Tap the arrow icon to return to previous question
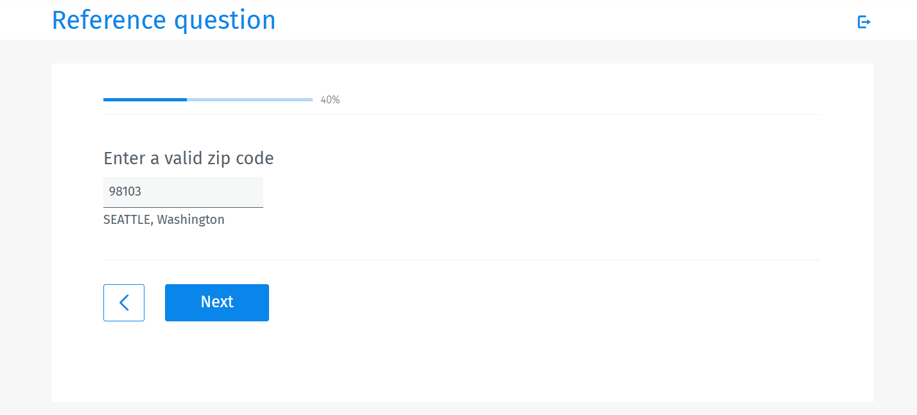Image resolution: width=917 pixels, height=415 pixels. (124, 302)
